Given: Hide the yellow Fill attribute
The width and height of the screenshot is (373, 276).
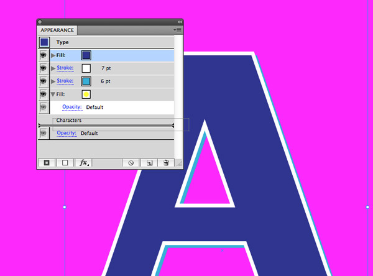Looking at the screenshot, I should 44,94.
